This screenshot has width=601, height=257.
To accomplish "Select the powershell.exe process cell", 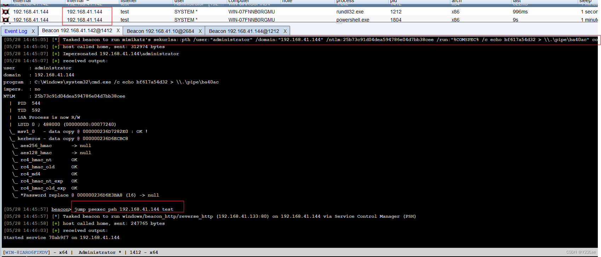I will point(353,20).
